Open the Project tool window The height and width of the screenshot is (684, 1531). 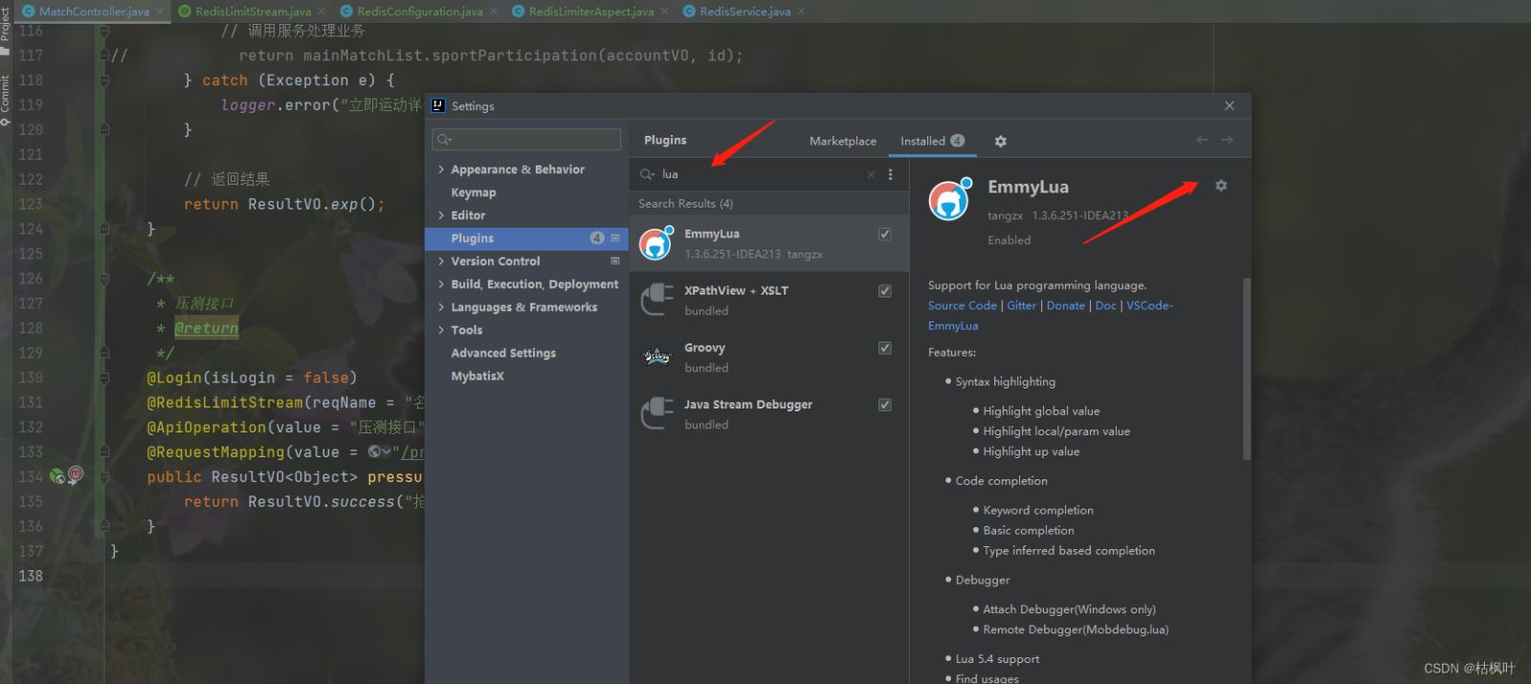coord(5,29)
